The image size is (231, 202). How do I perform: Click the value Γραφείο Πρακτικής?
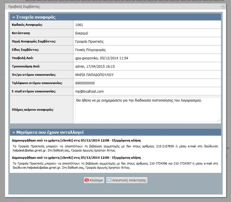(x=89, y=41)
